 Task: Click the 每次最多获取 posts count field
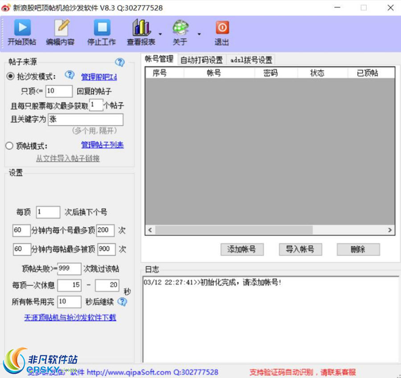click(96, 105)
